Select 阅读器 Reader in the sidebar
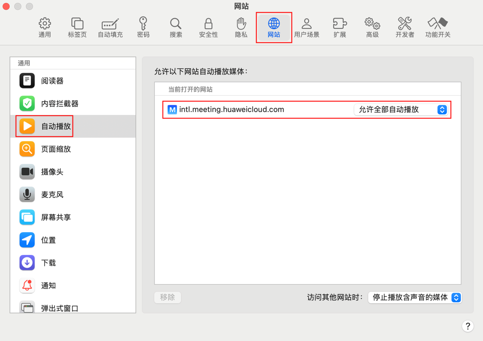The image size is (483, 341). pos(73,81)
